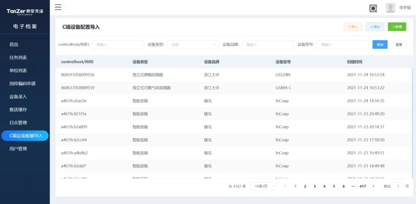Focus the controlhost/IMEI input field
Viewport: 416px width, 204px height.
(x=117, y=45)
